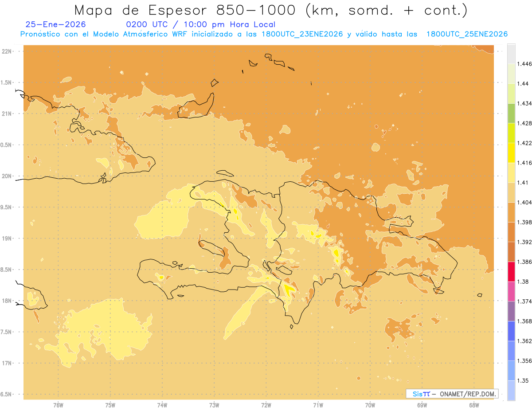Screen dimensions: 532x411
Task: Click the "ONAMET/REP.DOM." credit label
Action: (468, 394)
